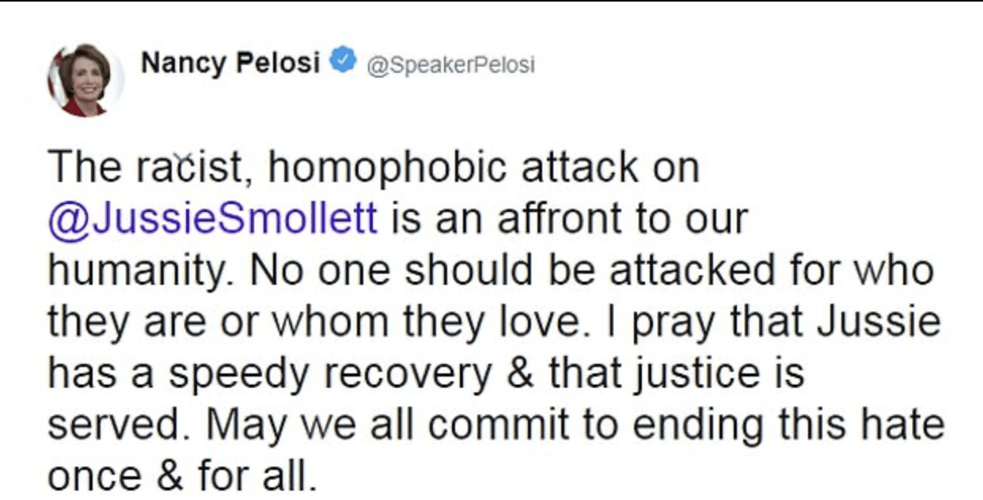Open Nancy Pelosi's profile picture

[85, 81]
